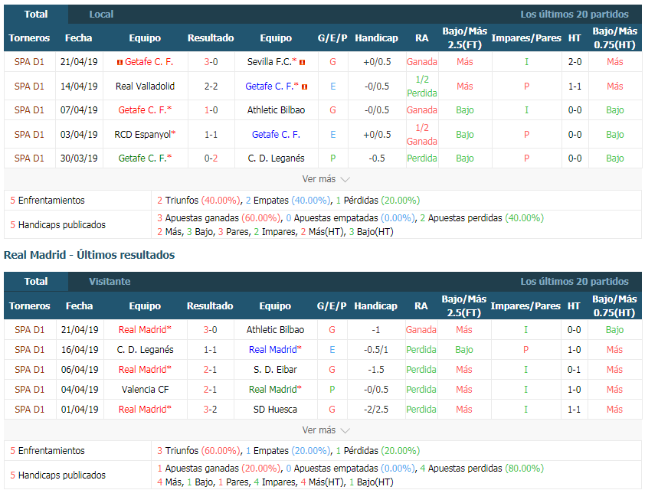Image resolution: width=645 pixels, height=490 pixels.
Task: Open the C. D. Leganés team in the 30/03/19 row
Action: (276, 158)
